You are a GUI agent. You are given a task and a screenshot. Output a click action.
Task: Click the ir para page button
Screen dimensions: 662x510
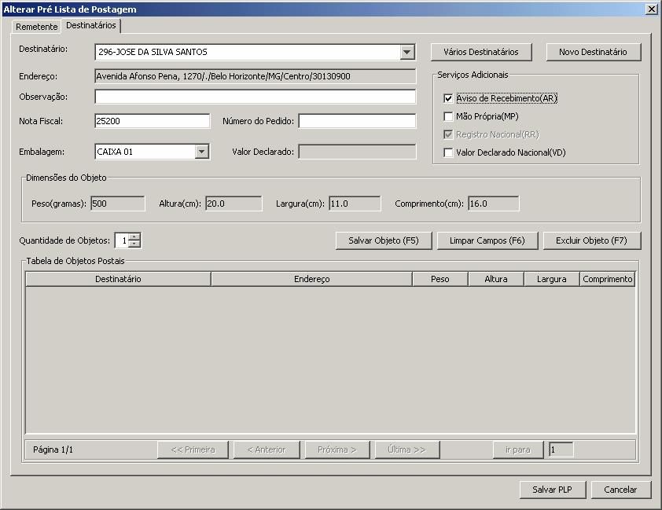(517, 449)
